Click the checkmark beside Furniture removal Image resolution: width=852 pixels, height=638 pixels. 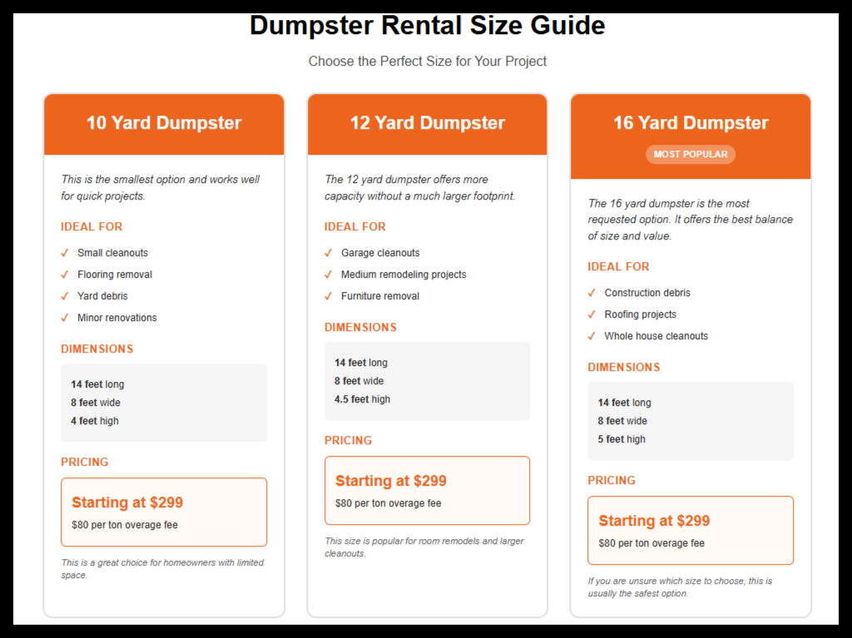click(329, 296)
